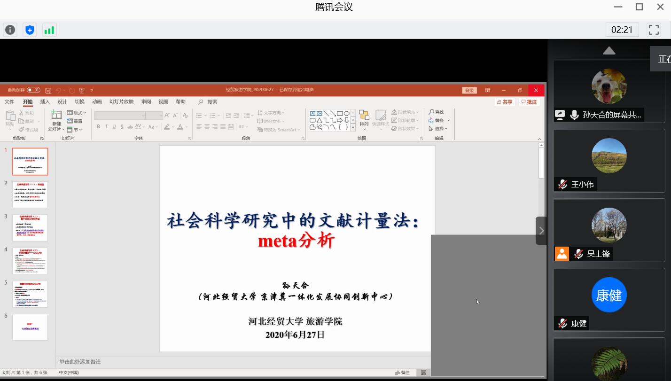Open the Insert (插入) ribbon tab
The image size is (671, 381).
pyautogui.click(x=45, y=102)
